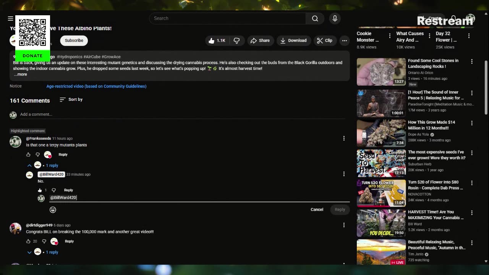Open menu for "Found Some Cool Stones" video
This screenshot has width=489, height=275.
point(472,61)
